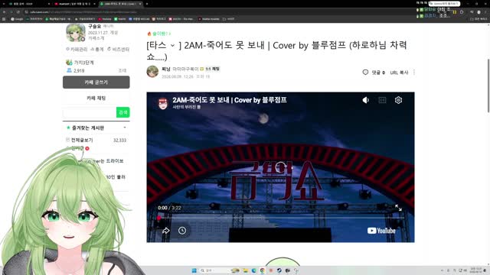The height and width of the screenshot is (275, 490).
Task: Open the video player settings gear
Action: tap(398, 100)
